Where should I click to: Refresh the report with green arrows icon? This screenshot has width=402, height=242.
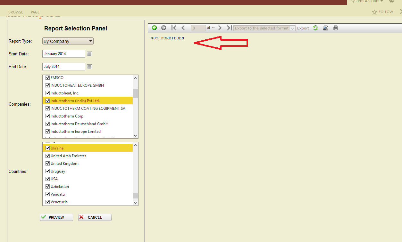(315, 28)
